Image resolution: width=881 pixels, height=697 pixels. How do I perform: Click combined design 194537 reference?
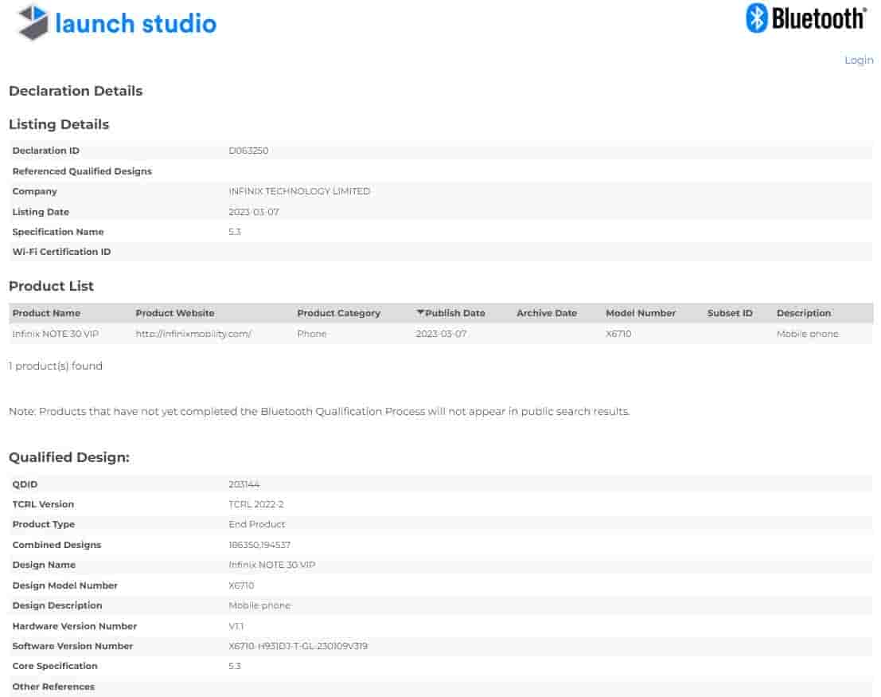pyautogui.click(x=276, y=544)
